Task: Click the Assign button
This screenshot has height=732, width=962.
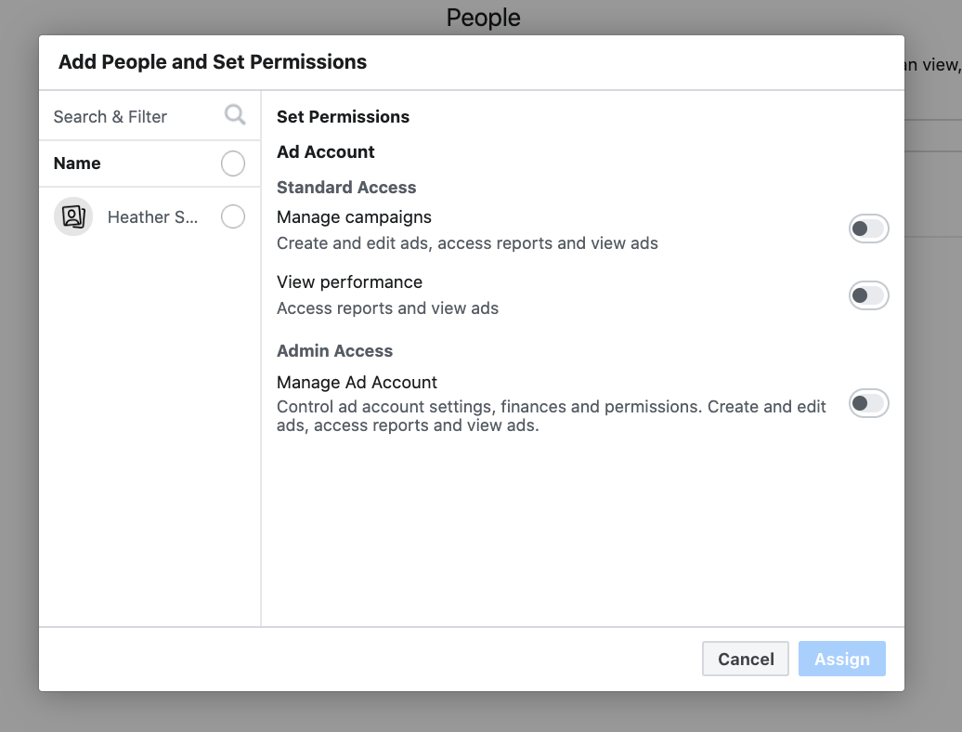Action: (841, 659)
